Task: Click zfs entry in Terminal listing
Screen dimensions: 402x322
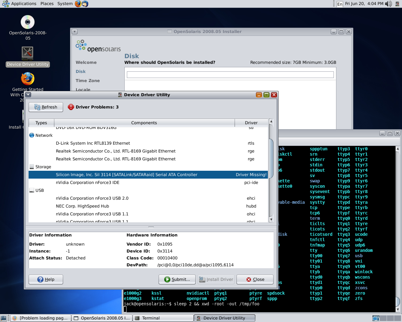Action: pyautogui.click(x=359, y=298)
